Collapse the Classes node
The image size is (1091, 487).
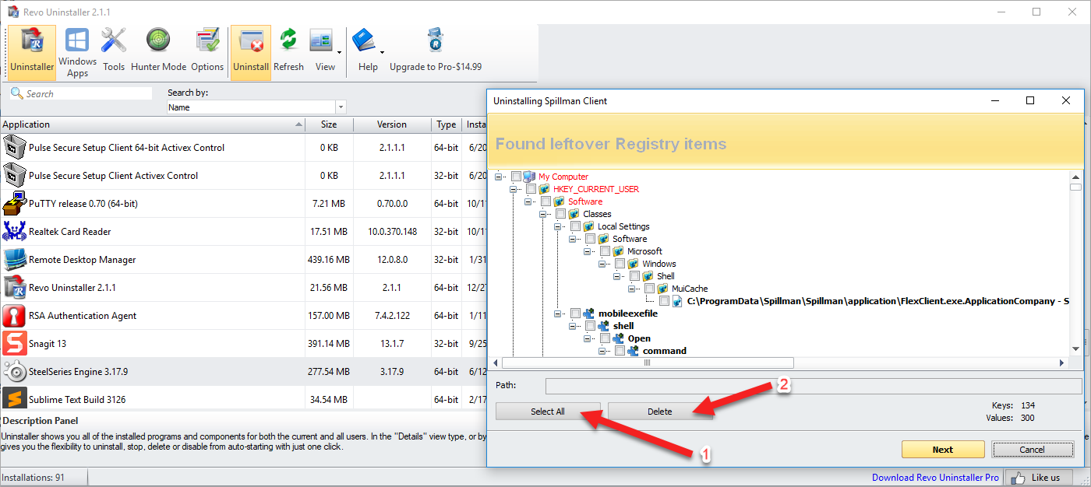coord(543,214)
